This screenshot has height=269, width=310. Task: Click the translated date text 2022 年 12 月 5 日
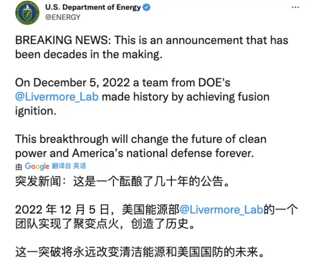62,210
